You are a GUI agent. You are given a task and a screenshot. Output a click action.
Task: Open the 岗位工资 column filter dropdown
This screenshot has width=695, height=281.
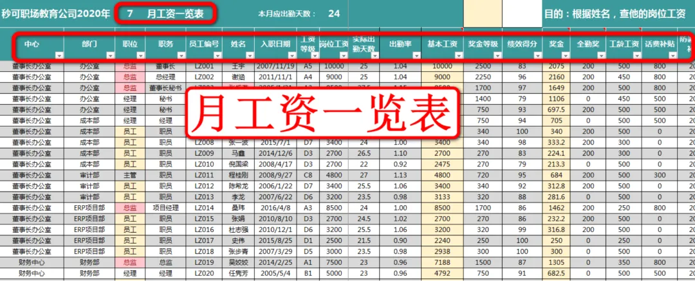click(x=344, y=55)
